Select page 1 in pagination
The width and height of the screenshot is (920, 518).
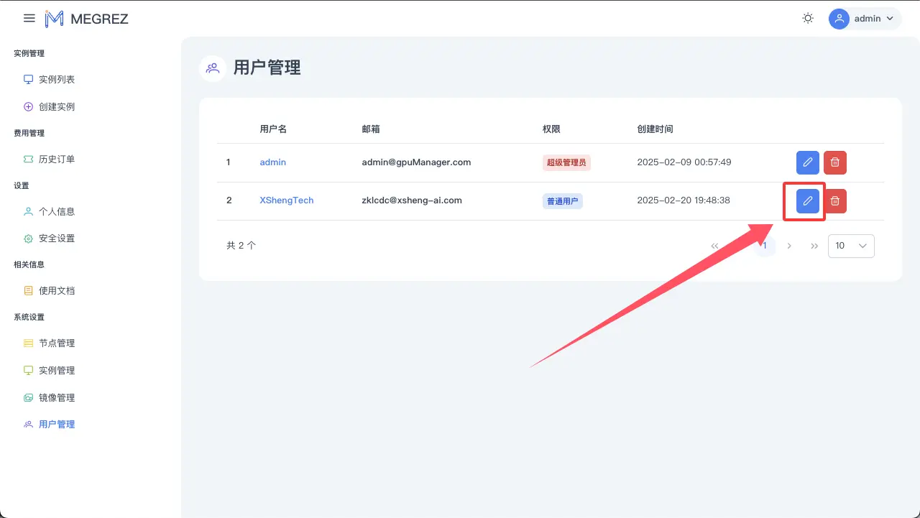(765, 246)
